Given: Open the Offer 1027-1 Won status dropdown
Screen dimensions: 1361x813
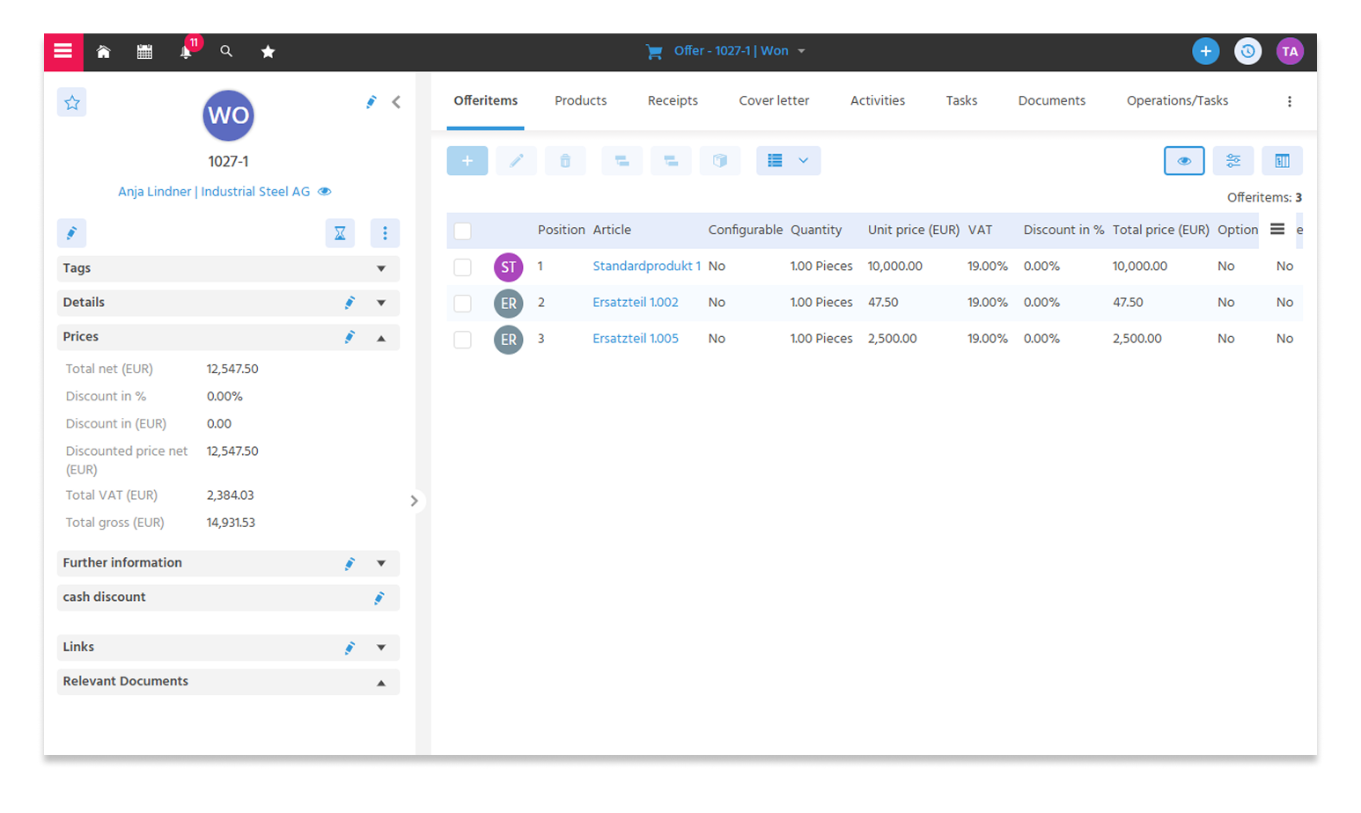Looking at the screenshot, I should point(726,51).
